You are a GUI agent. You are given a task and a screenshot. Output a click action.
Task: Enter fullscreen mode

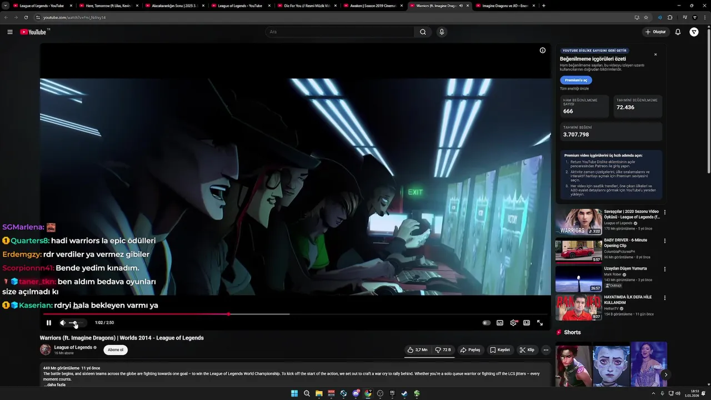pyautogui.click(x=540, y=323)
